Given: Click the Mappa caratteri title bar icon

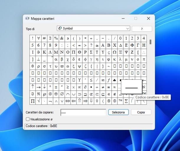Looking at the screenshot, I should 27,19.
